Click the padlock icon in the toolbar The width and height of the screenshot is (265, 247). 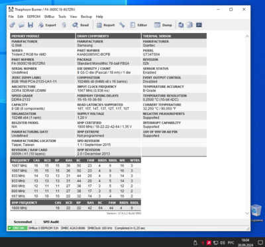(x=64, y=25)
